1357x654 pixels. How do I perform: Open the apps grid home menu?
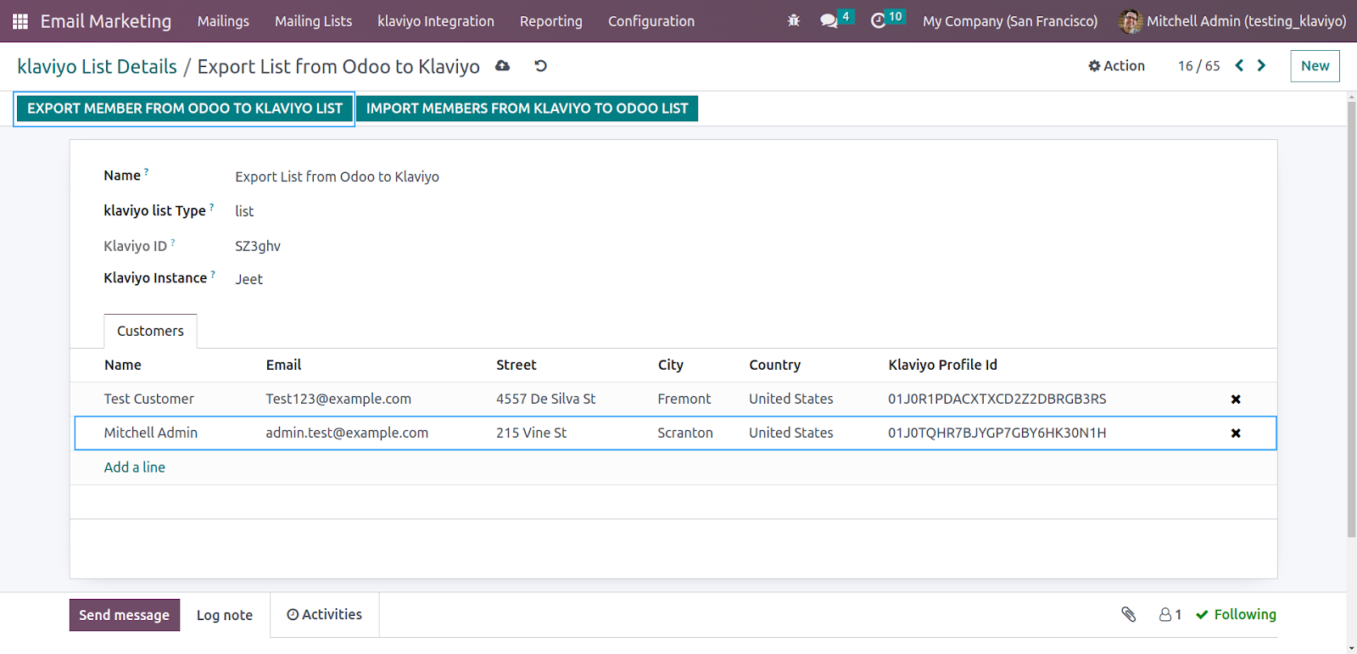point(20,21)
